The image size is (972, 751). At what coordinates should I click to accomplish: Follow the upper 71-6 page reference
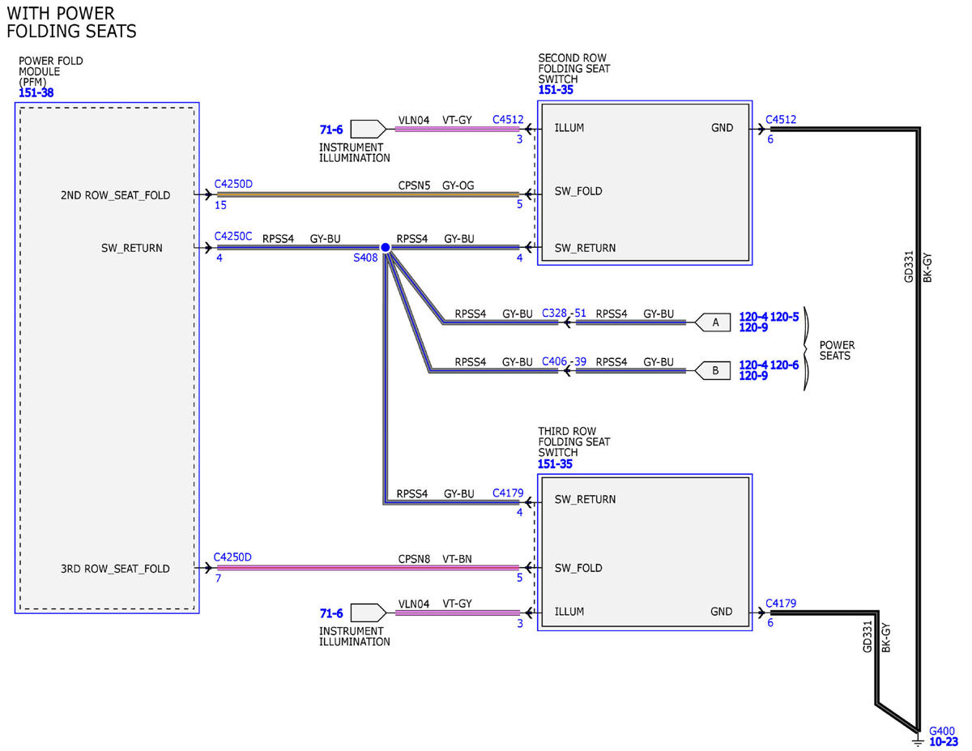(331, 129)
